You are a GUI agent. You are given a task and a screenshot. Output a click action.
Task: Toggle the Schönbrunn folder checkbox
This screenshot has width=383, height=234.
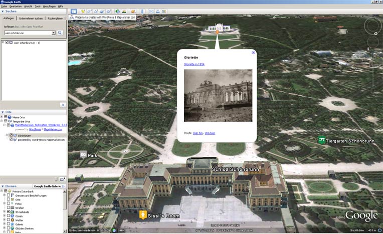[x=11, y=135]
